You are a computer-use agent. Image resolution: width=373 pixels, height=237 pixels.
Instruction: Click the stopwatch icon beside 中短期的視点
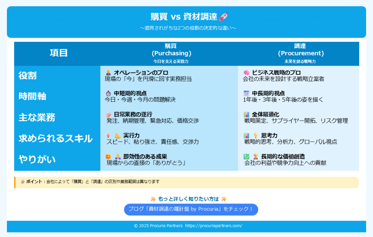(x=108, y=93)
